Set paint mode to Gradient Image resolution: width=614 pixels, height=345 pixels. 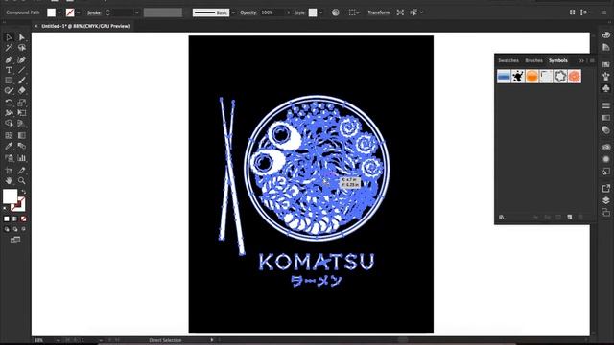coord(15,218)
